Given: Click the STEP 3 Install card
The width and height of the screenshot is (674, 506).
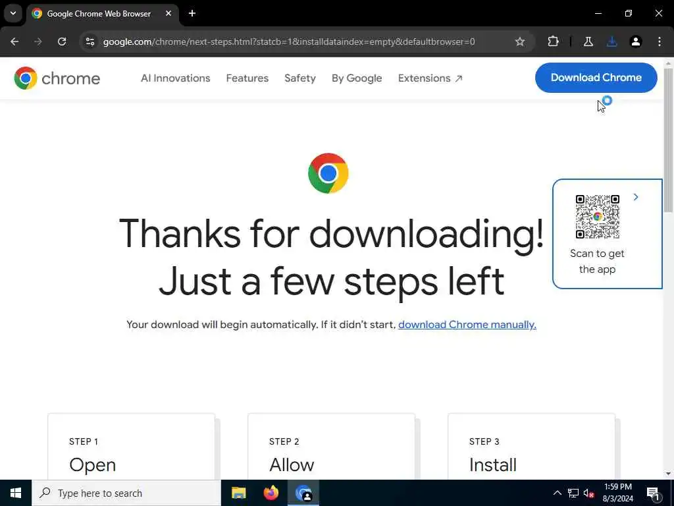Looking at the screenshot, I should click(532, 447).
